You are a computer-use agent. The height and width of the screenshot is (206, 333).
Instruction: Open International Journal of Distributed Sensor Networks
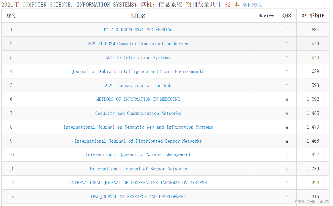[138, 141]
